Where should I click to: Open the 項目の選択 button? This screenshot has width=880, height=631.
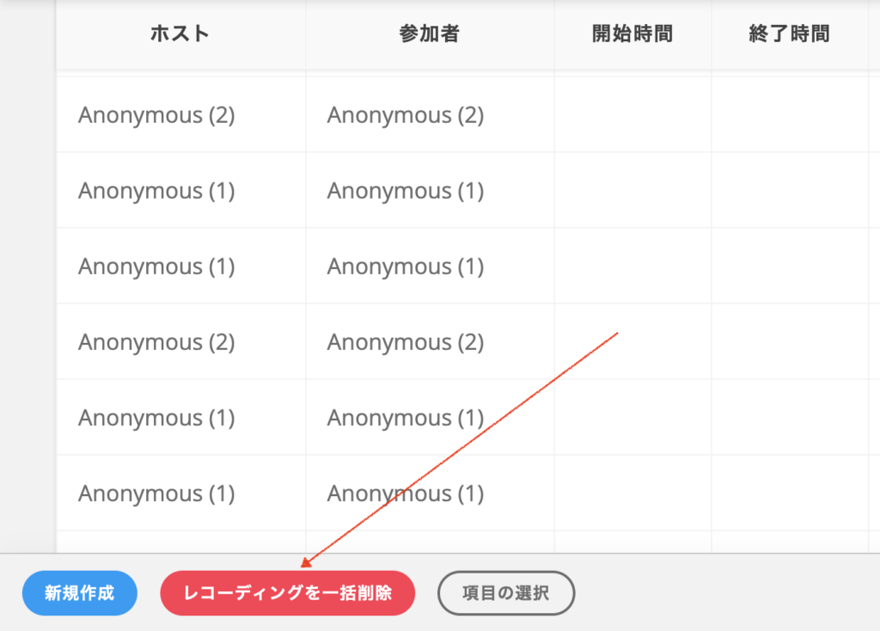[x=505, y=593]
